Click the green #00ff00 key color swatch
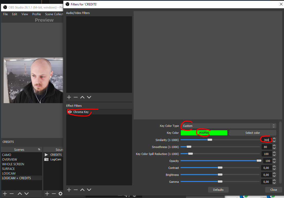 (x=204, y=133)
